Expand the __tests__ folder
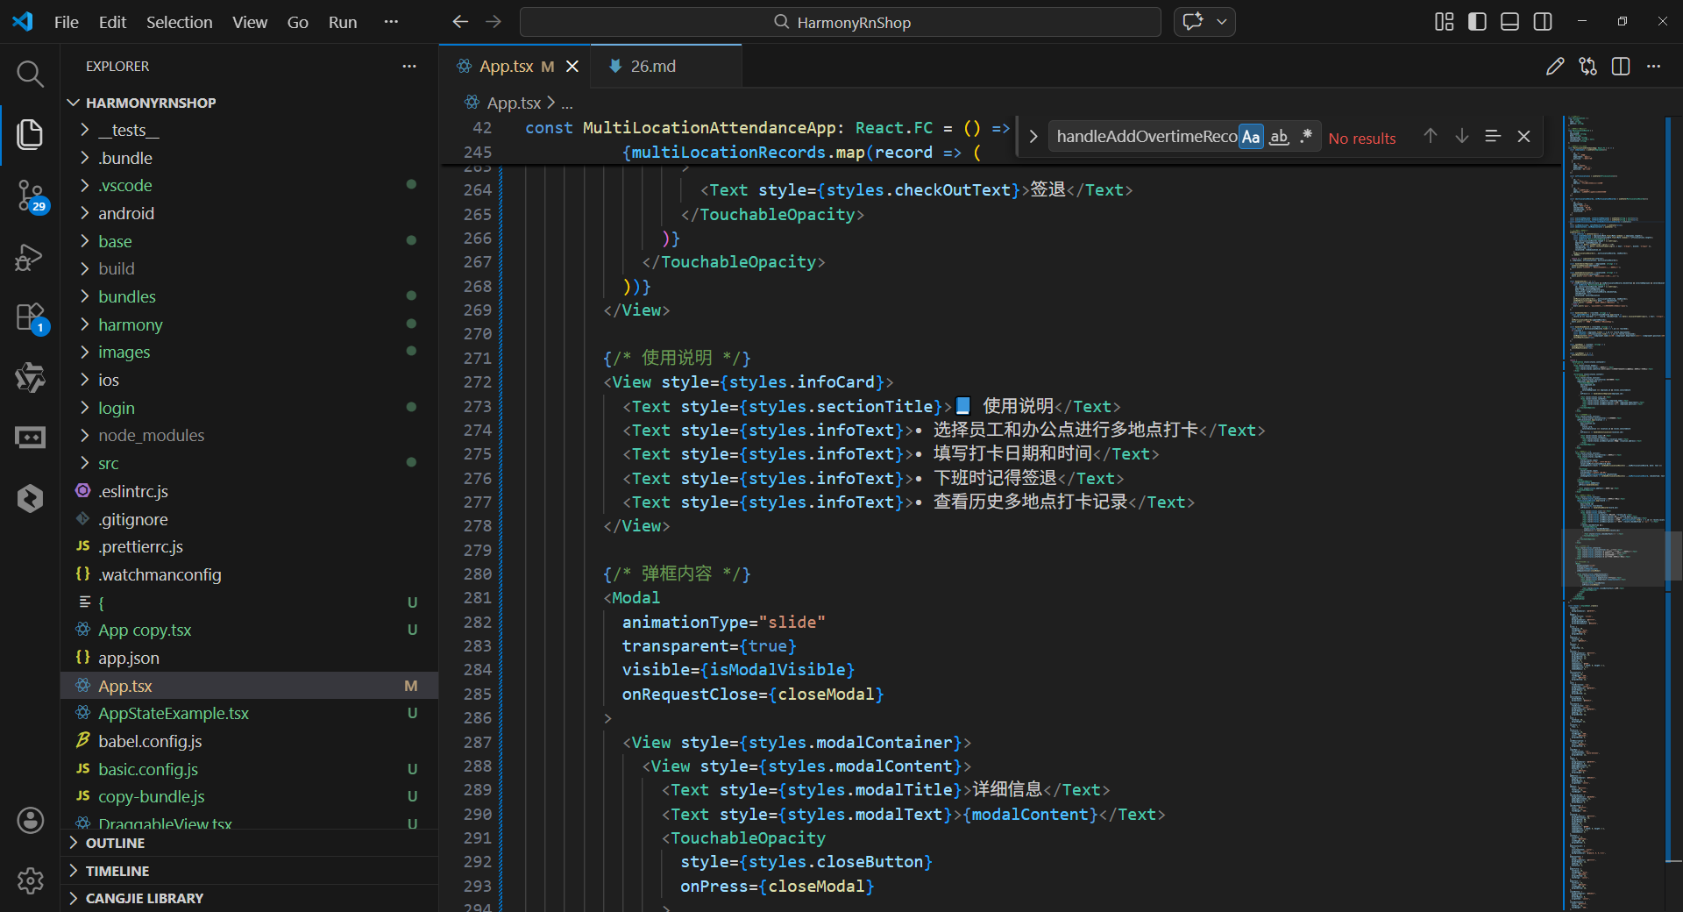Screen dimensions: 1683x912 click(x=250, y=130)
